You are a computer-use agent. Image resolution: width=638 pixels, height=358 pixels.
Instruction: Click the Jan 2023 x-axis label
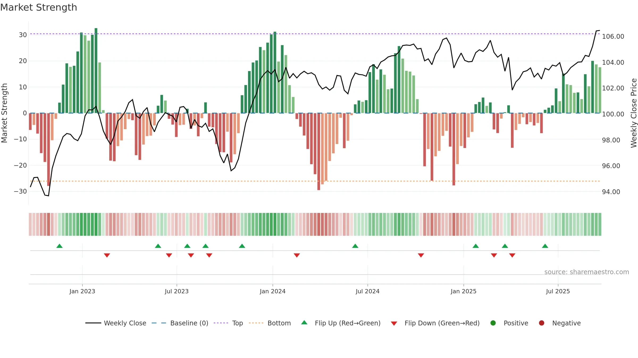pos(82,291)
